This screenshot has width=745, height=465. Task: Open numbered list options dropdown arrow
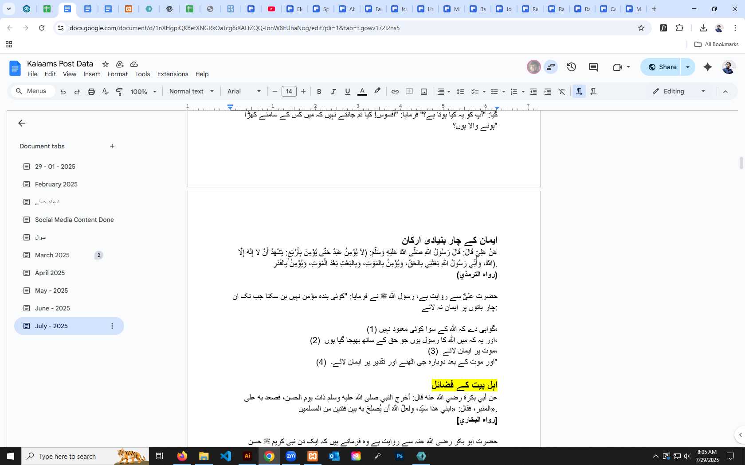pos(523,92)
